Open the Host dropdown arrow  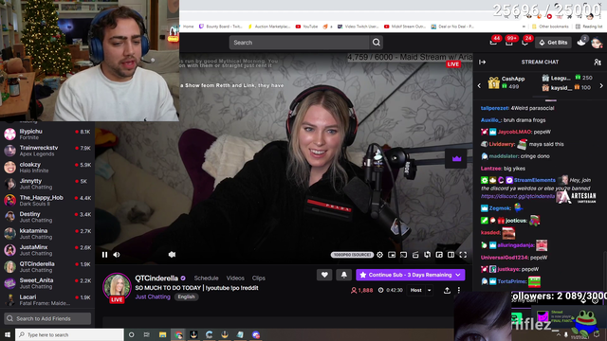coord(430,290)
